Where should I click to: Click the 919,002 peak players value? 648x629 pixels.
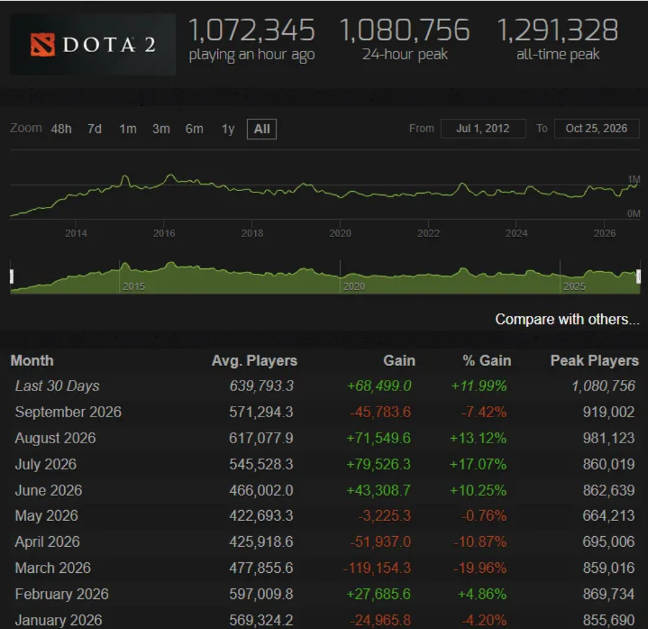pos(609,412)
